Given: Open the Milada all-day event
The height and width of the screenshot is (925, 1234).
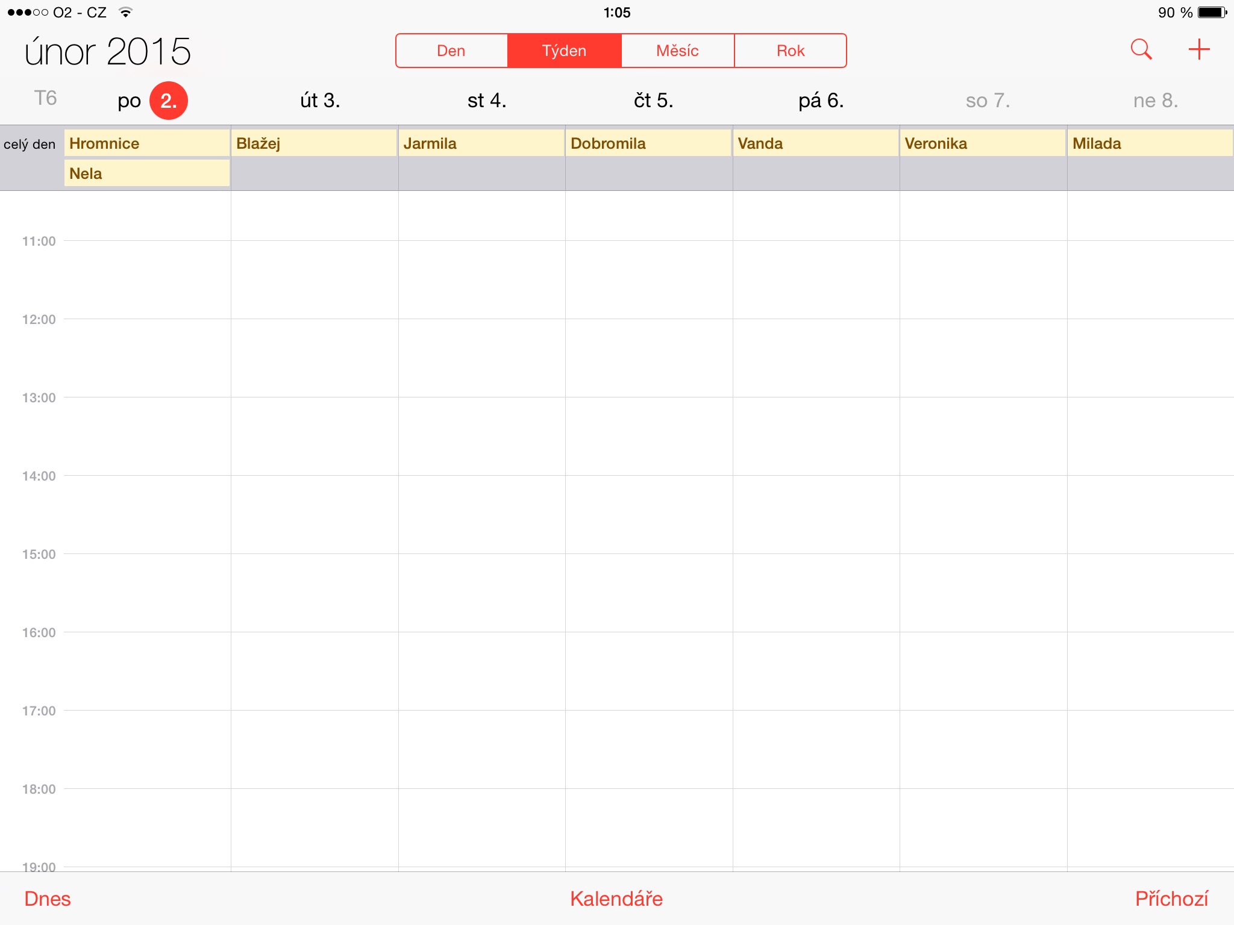Looking at the screenshot, I should 1150,143.
